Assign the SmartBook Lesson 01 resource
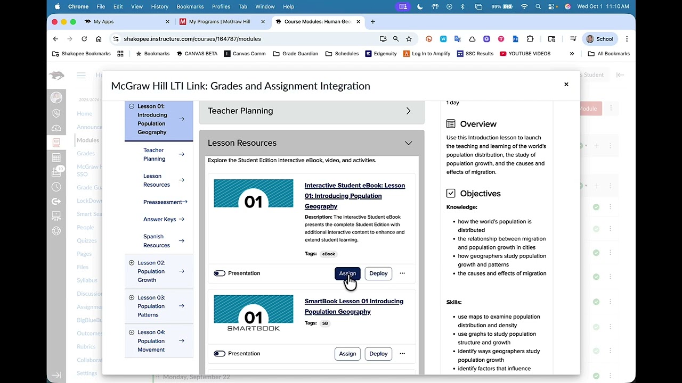This screenshot has height=383, width=682. click(347, 354)
